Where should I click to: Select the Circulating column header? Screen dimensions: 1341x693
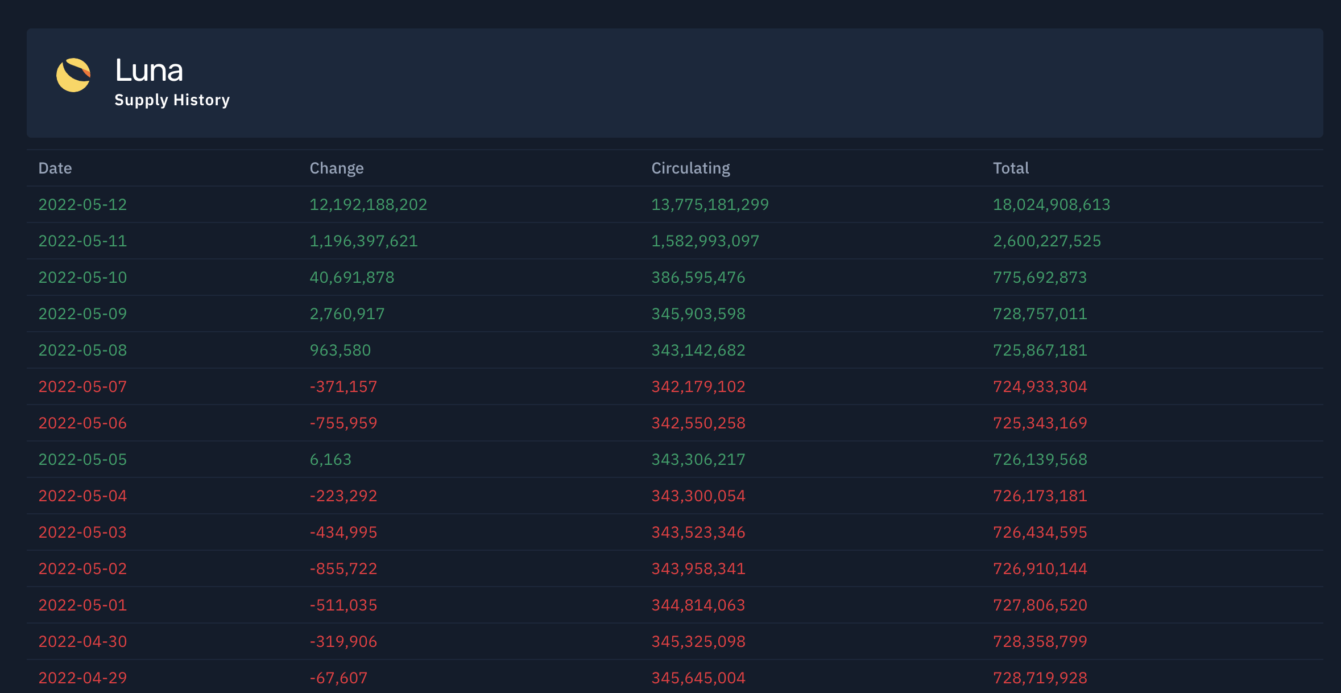(690, 168)
